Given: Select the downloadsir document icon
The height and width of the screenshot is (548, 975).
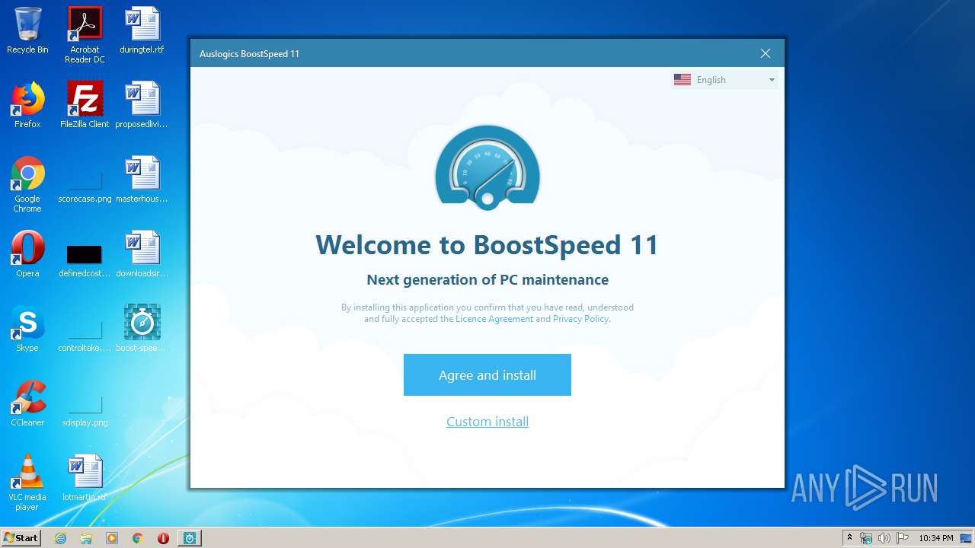Looking at the screenshot, I should click(x=142, y=254).
